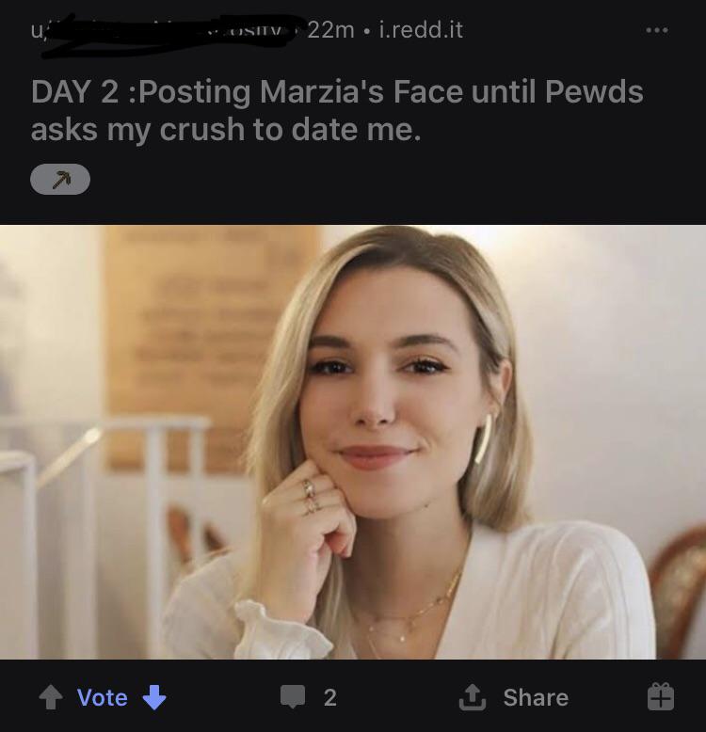
Task: Click "asks my crush to date me." title line
Action: [x=226, y=130]
